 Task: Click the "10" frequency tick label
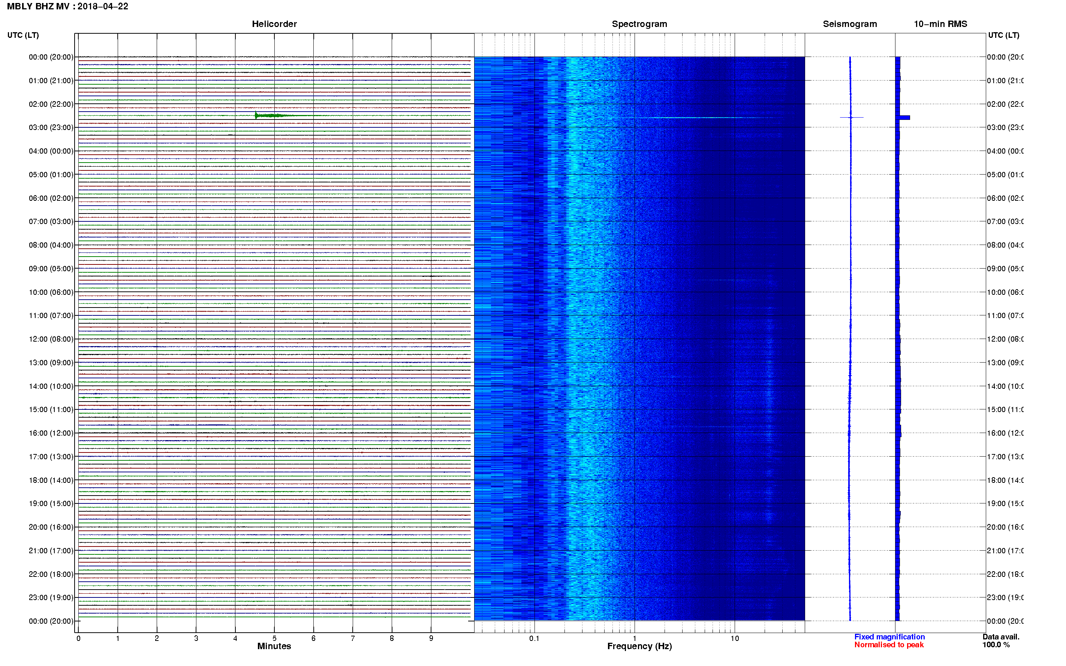coord(735,638)
